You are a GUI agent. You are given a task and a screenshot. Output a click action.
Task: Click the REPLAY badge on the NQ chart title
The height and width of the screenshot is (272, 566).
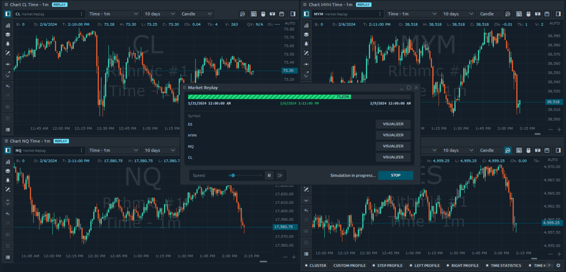point(61,141)
